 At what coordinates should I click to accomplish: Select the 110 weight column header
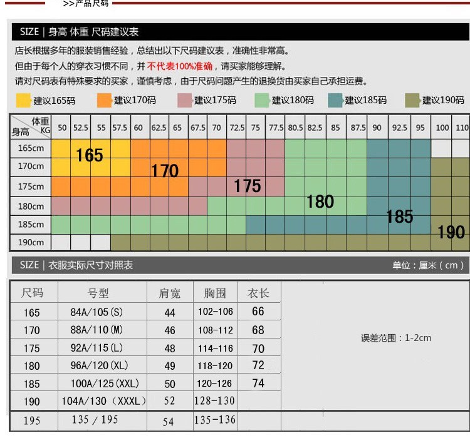coord(462,128)
